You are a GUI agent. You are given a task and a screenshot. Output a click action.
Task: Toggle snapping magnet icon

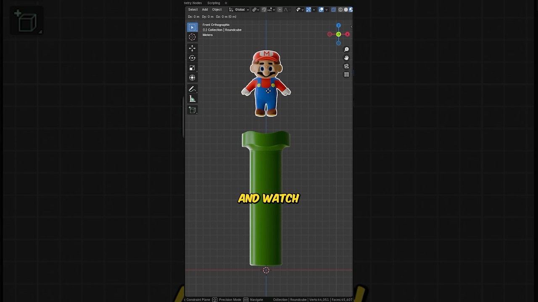click(264, 10)
